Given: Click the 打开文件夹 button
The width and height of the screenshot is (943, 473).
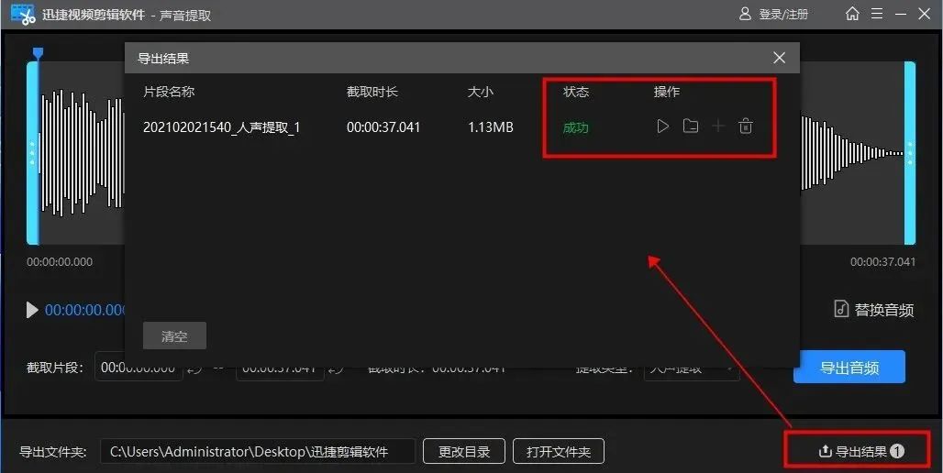Looking at the screenshot, I should click(x=558, y=451).
